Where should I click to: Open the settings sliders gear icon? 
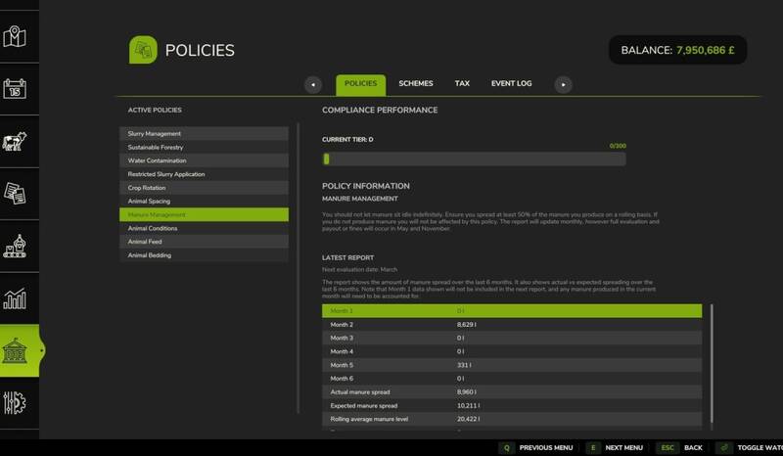(x=17, y=402)
